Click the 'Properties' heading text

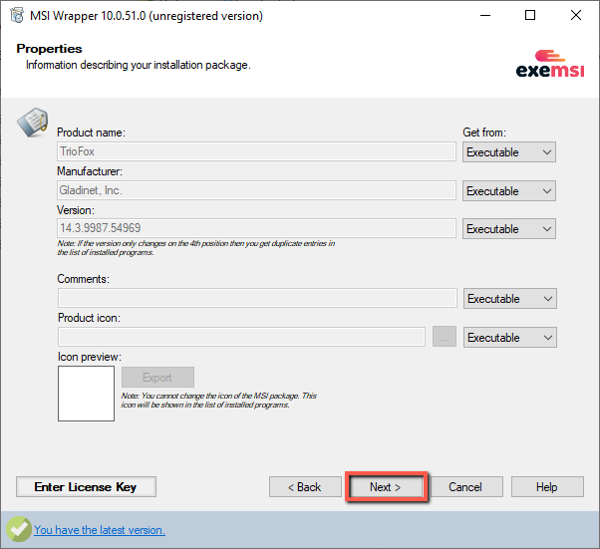click(49, 49)
